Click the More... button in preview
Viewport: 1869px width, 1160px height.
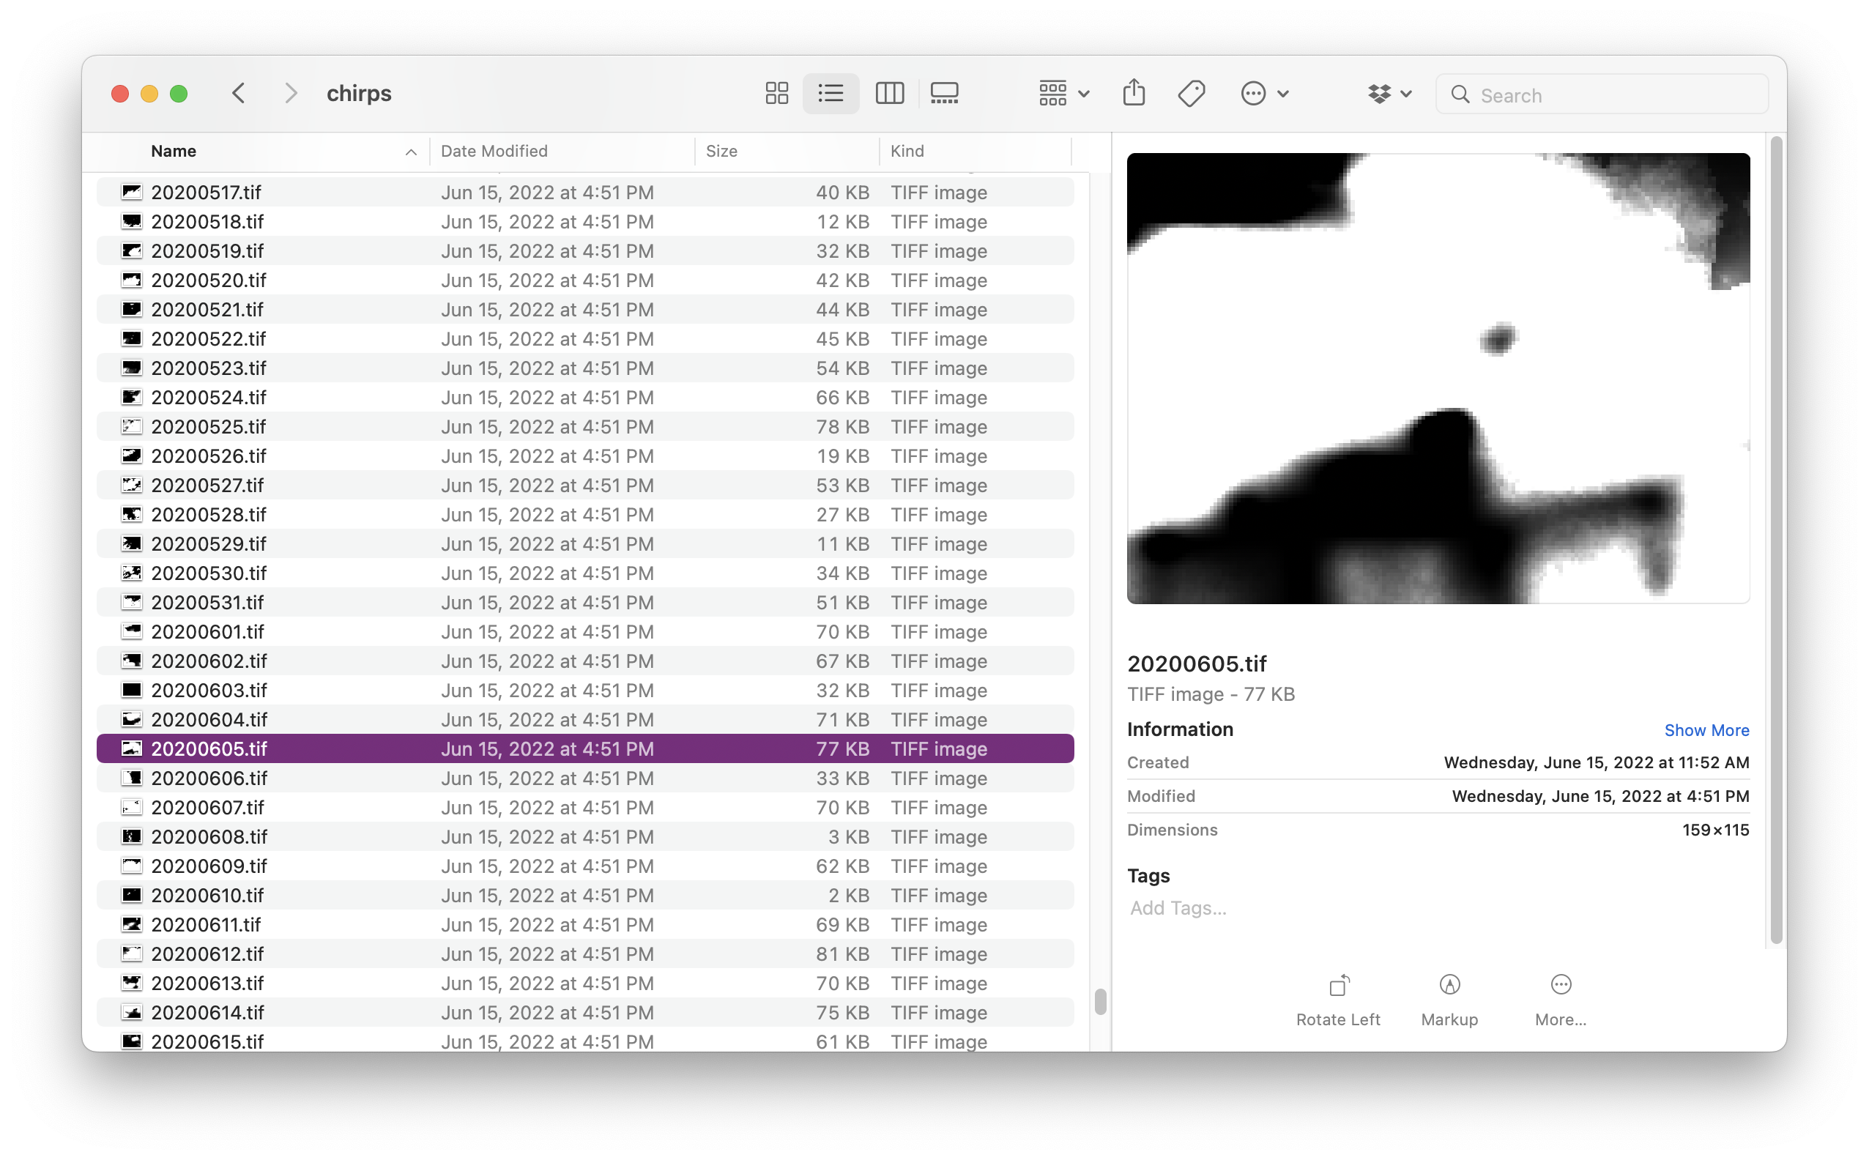tap(1560, 999)
